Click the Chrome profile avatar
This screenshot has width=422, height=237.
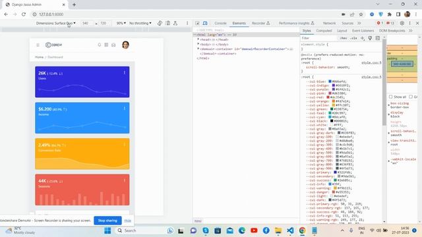(x=407, y=14)
